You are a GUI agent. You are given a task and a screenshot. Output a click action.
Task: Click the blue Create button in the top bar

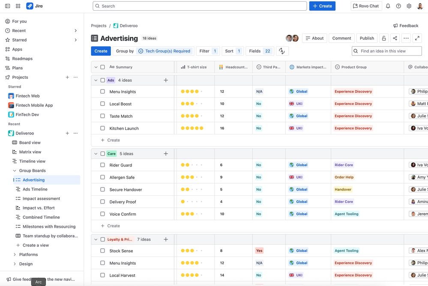[322, 6]
